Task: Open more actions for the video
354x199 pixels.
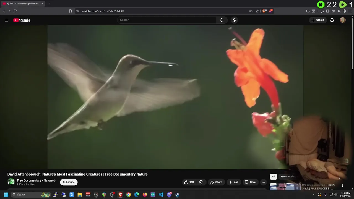Action: pos(263,182)
